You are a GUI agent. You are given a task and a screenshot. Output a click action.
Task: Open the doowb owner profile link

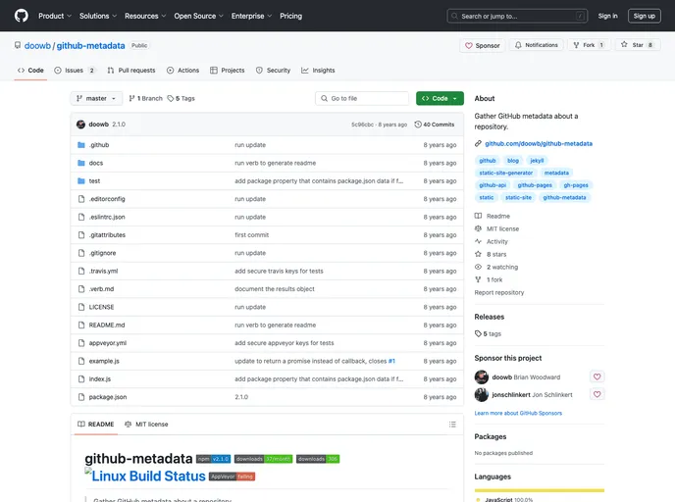[x=37, y=46]
